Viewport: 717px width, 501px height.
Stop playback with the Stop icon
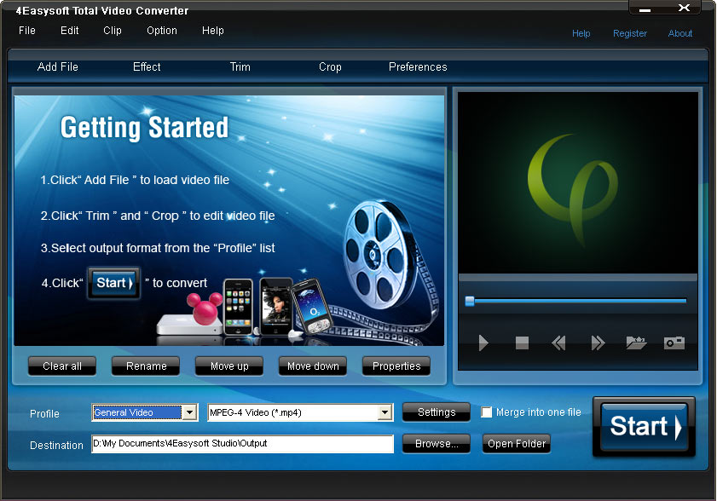pyautogui.click(x=522, y=343)
